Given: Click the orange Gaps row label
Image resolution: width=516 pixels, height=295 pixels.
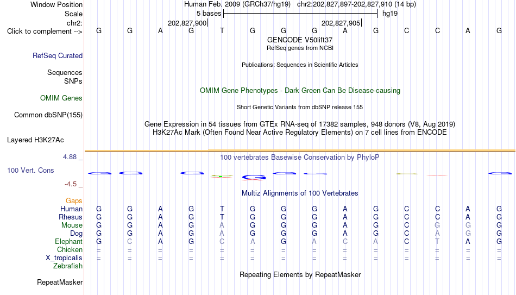Looking at the screenshot, I should point(74,201).
